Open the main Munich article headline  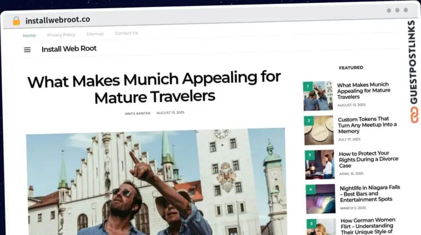(155, 87)
